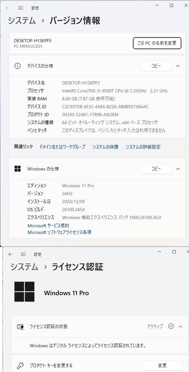Click 関連リンク label
This screenshot has width=189, height=372.
pos(23,147)
